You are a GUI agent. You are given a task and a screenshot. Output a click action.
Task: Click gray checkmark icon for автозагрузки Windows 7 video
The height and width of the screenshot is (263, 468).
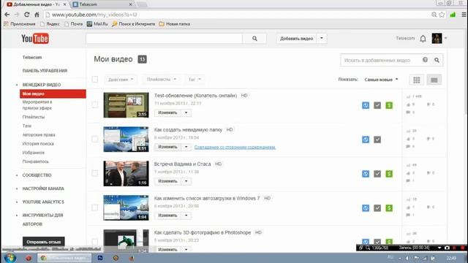377,208
